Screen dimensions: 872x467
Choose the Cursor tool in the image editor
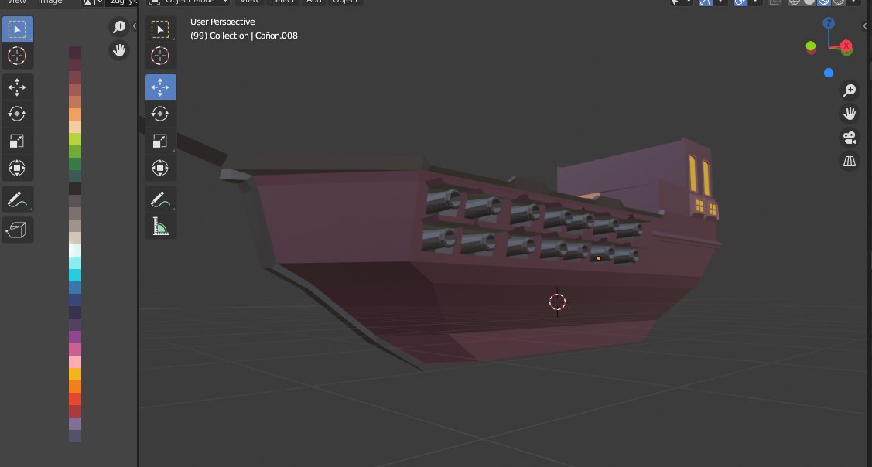(x=17, y=56)
